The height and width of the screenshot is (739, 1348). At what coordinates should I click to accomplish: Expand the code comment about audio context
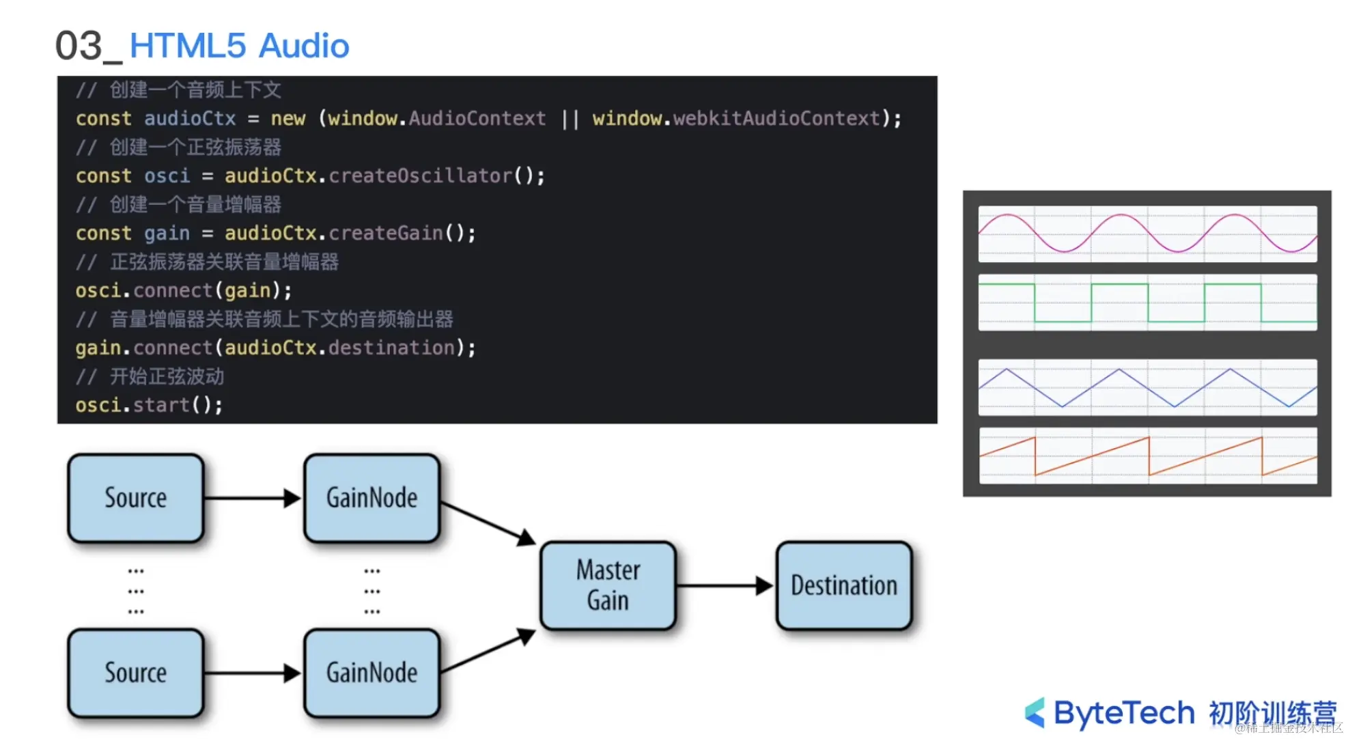click(x=178, y=89)
